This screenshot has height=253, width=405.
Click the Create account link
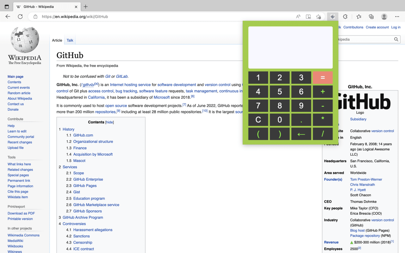coord(377,27)
